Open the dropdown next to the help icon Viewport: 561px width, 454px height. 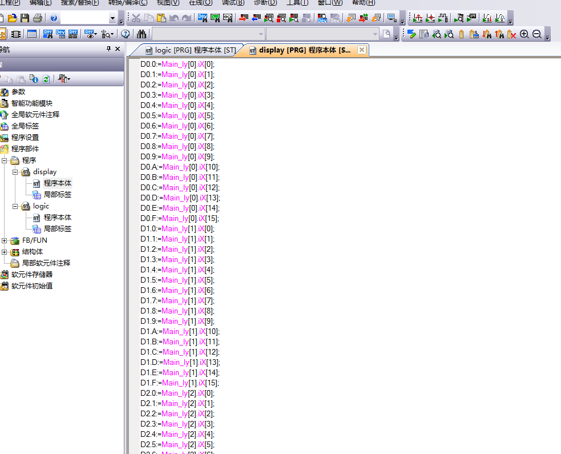click(x=112, y=18)
